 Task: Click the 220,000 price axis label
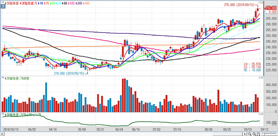[x=271, y=70]
